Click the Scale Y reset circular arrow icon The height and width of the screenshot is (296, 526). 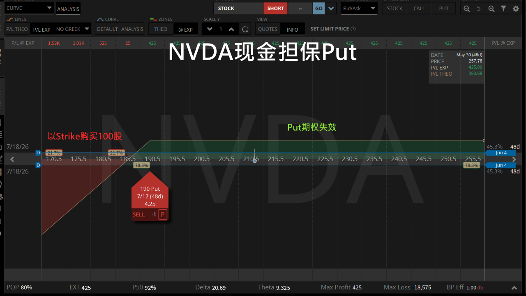245,29
